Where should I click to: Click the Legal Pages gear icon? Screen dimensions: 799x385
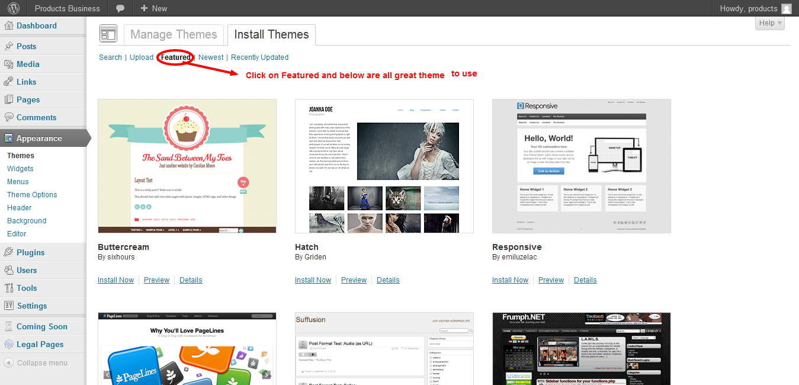(x=9, y=344)
